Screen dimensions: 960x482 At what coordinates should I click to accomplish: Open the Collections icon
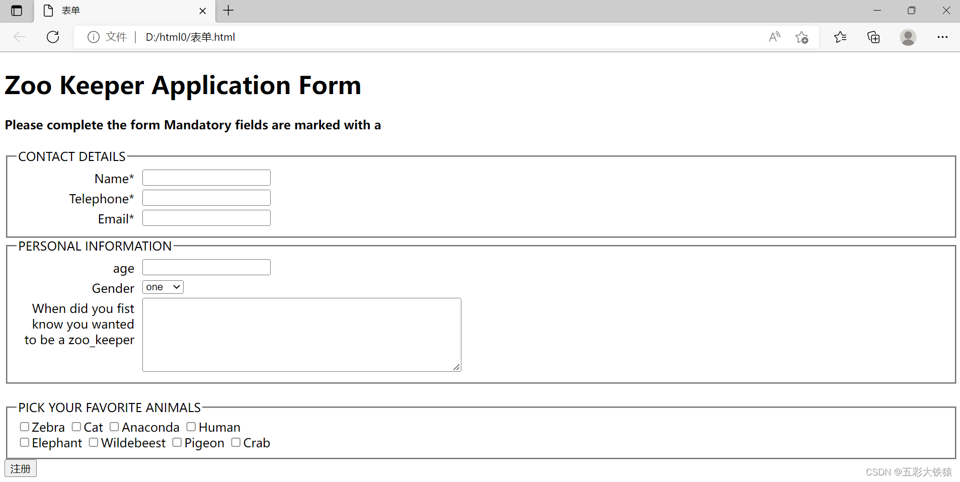[x=873, y=37]
